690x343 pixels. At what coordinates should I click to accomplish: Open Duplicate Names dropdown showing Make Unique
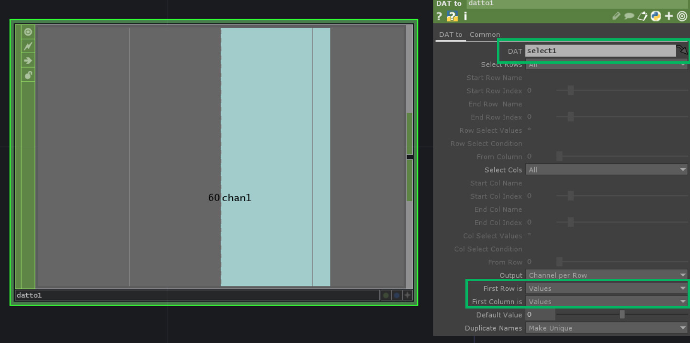click(607, 328)
